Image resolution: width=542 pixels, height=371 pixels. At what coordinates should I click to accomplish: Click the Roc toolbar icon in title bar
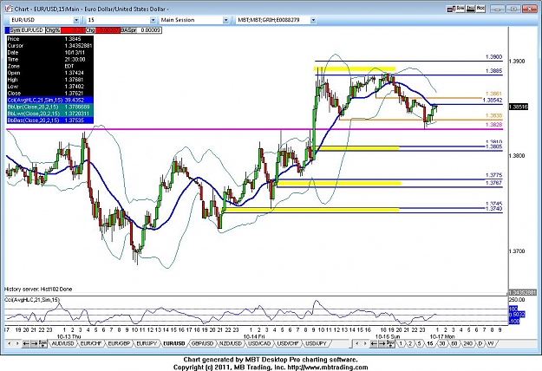pos(480,9)
